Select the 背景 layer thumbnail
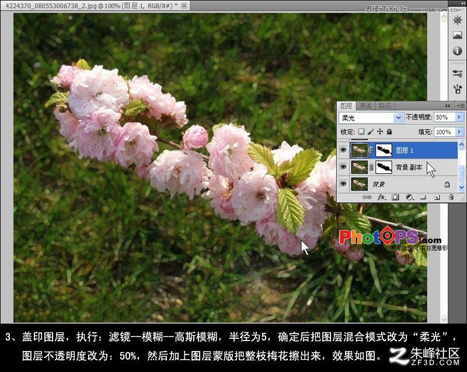This screenshot has width=467, height=372. coord(360,184)
